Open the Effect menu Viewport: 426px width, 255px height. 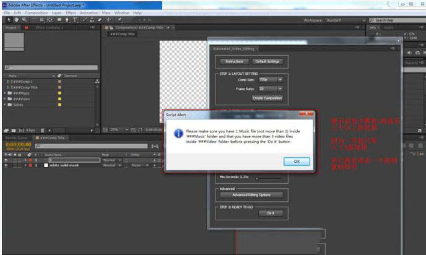click(x=71, y=13)
